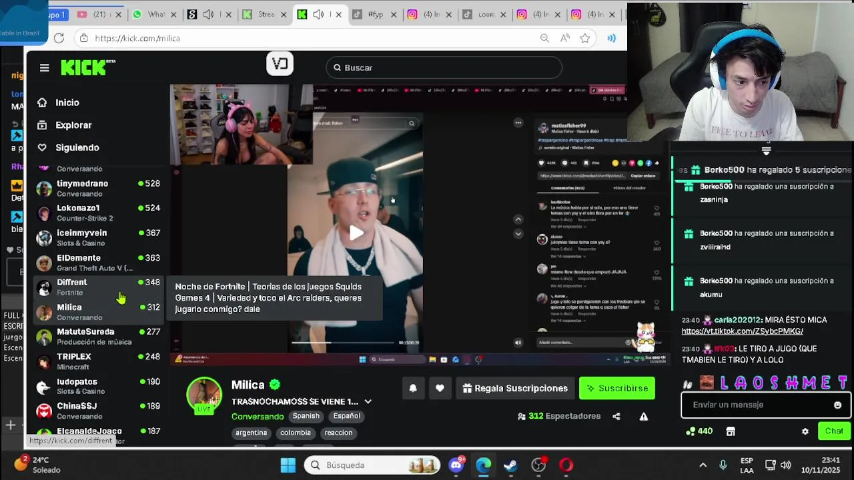This screenshot has height=480, width=854.
Task: Open the vt.tiktok.com link in chat
Action: tap(742, 331)
